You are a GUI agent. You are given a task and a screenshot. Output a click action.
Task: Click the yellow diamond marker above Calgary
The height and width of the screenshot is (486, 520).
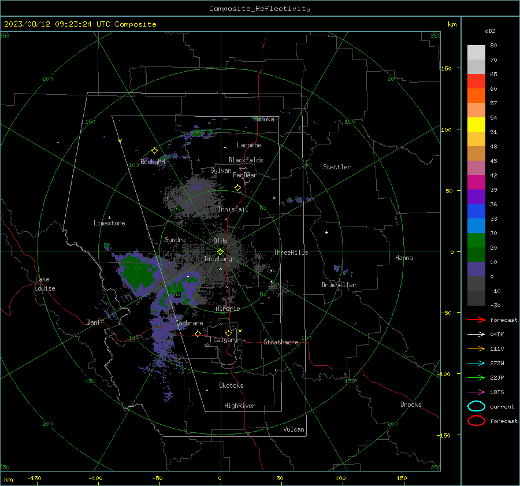click(228, 333)
